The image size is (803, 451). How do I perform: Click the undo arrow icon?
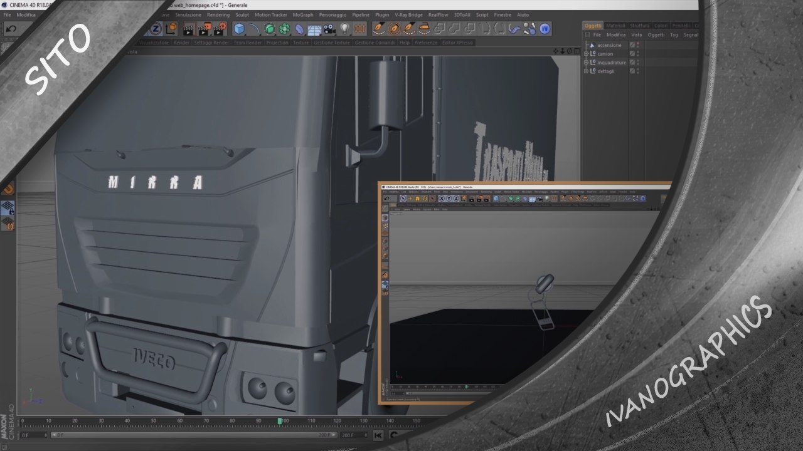[11, 29]
